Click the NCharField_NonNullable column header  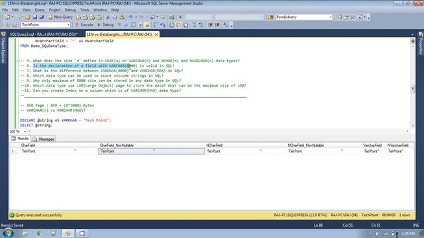click(x=324, y=145)
